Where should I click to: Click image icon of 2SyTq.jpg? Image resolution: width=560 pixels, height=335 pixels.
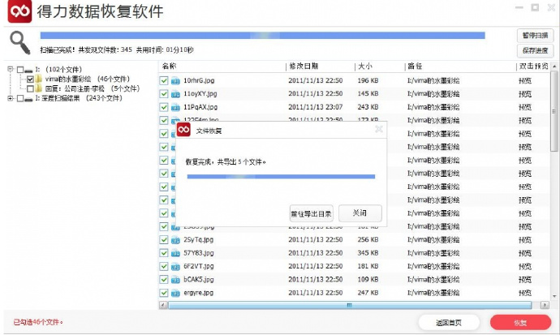tap(175, 240)
